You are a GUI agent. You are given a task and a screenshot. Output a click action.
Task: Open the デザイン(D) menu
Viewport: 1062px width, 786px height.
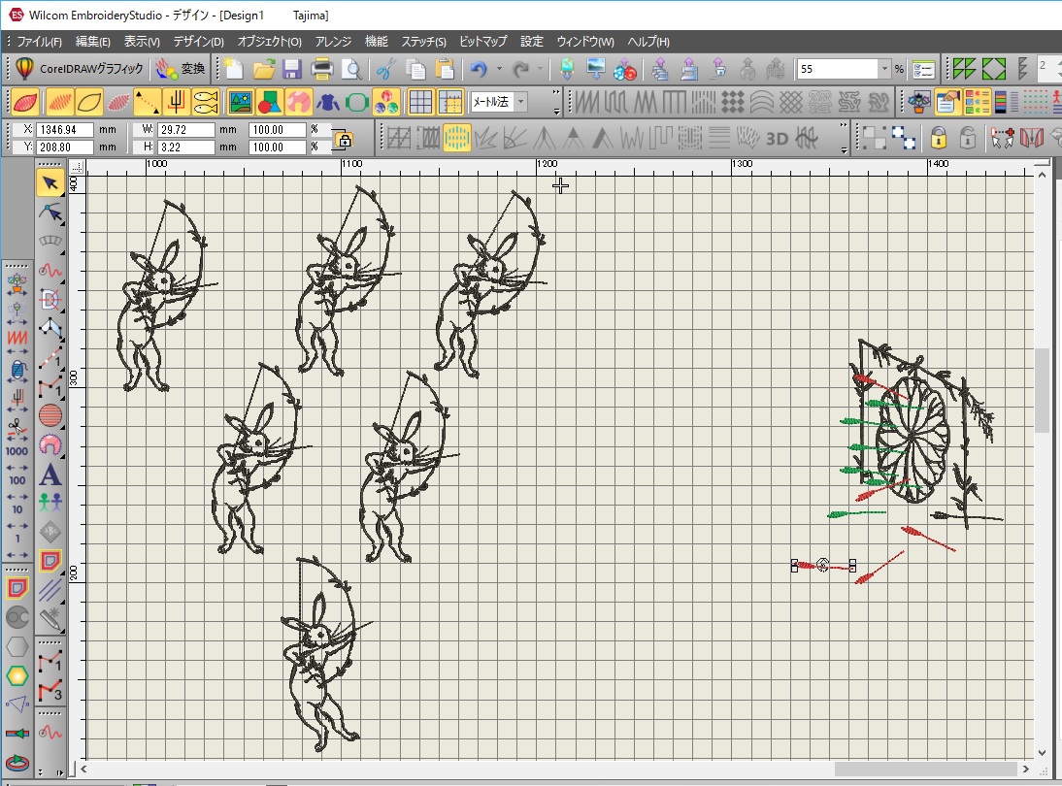(x=198, y=42)
